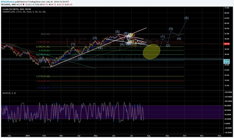
Task: Click the 60.0000 stochastic axis value
Action: pos(228,110)
